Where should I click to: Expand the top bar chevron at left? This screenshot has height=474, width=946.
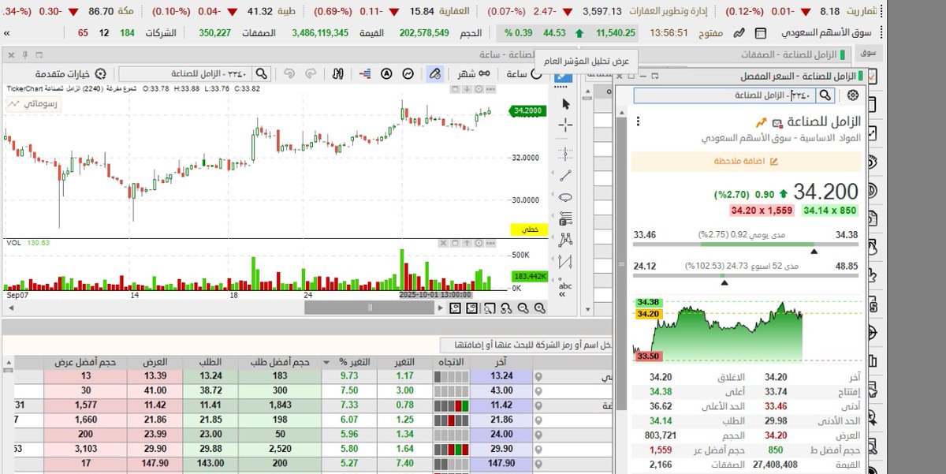click(7, 33)
